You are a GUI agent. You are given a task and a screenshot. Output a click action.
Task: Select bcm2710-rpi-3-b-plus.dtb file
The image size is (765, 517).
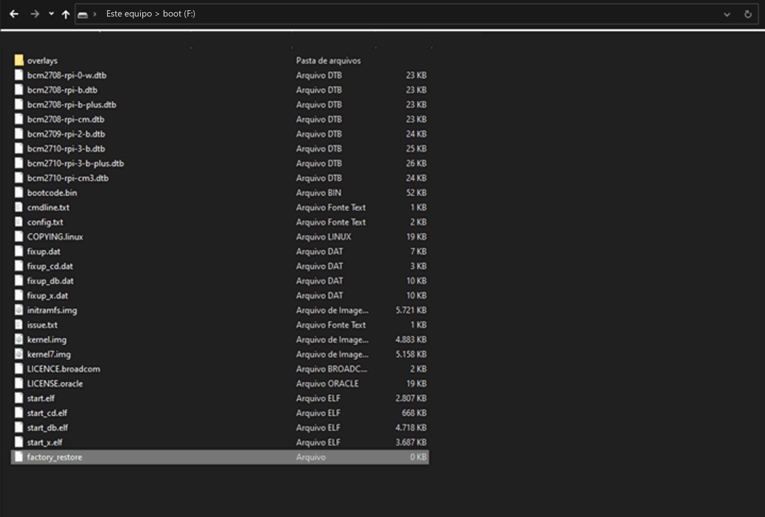coord(75,163)
